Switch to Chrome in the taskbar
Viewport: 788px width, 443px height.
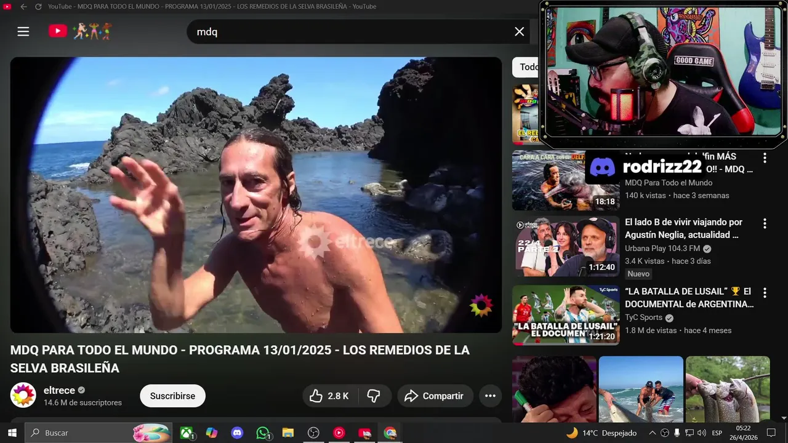[x=390, y=433]
